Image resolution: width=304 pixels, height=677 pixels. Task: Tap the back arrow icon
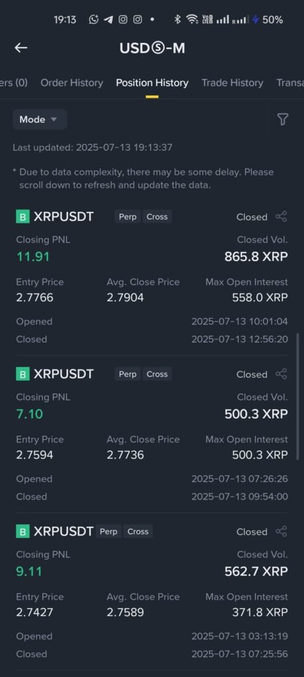coord(21,48)
